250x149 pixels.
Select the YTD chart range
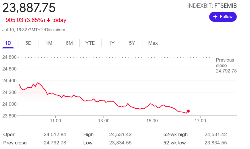coord(90,43)
